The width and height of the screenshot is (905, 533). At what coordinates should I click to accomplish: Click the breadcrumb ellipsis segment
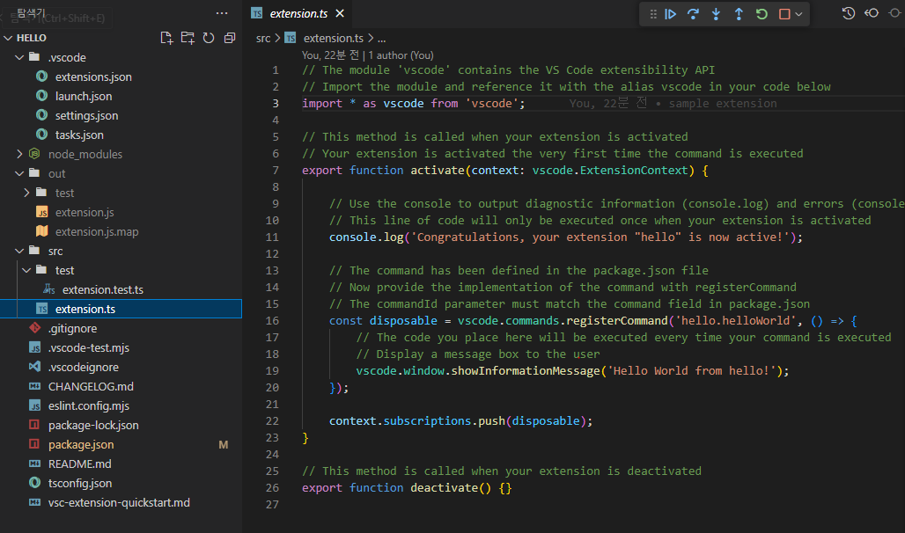pos(381,38)
